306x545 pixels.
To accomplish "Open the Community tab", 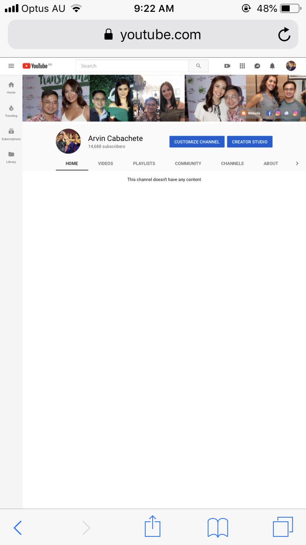I will (188, 163).
